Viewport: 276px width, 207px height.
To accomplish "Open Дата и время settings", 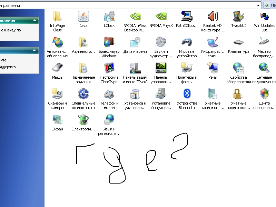I will (135, 42).
